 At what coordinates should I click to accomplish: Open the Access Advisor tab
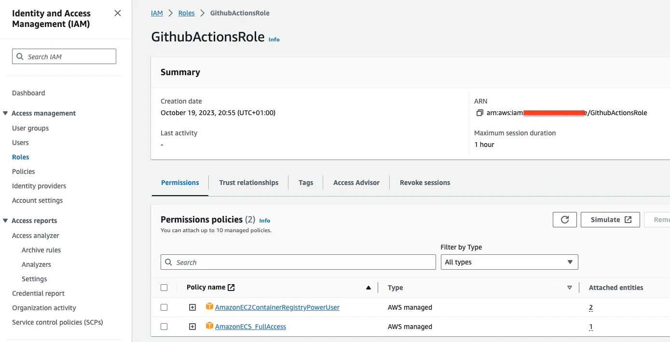356,182
